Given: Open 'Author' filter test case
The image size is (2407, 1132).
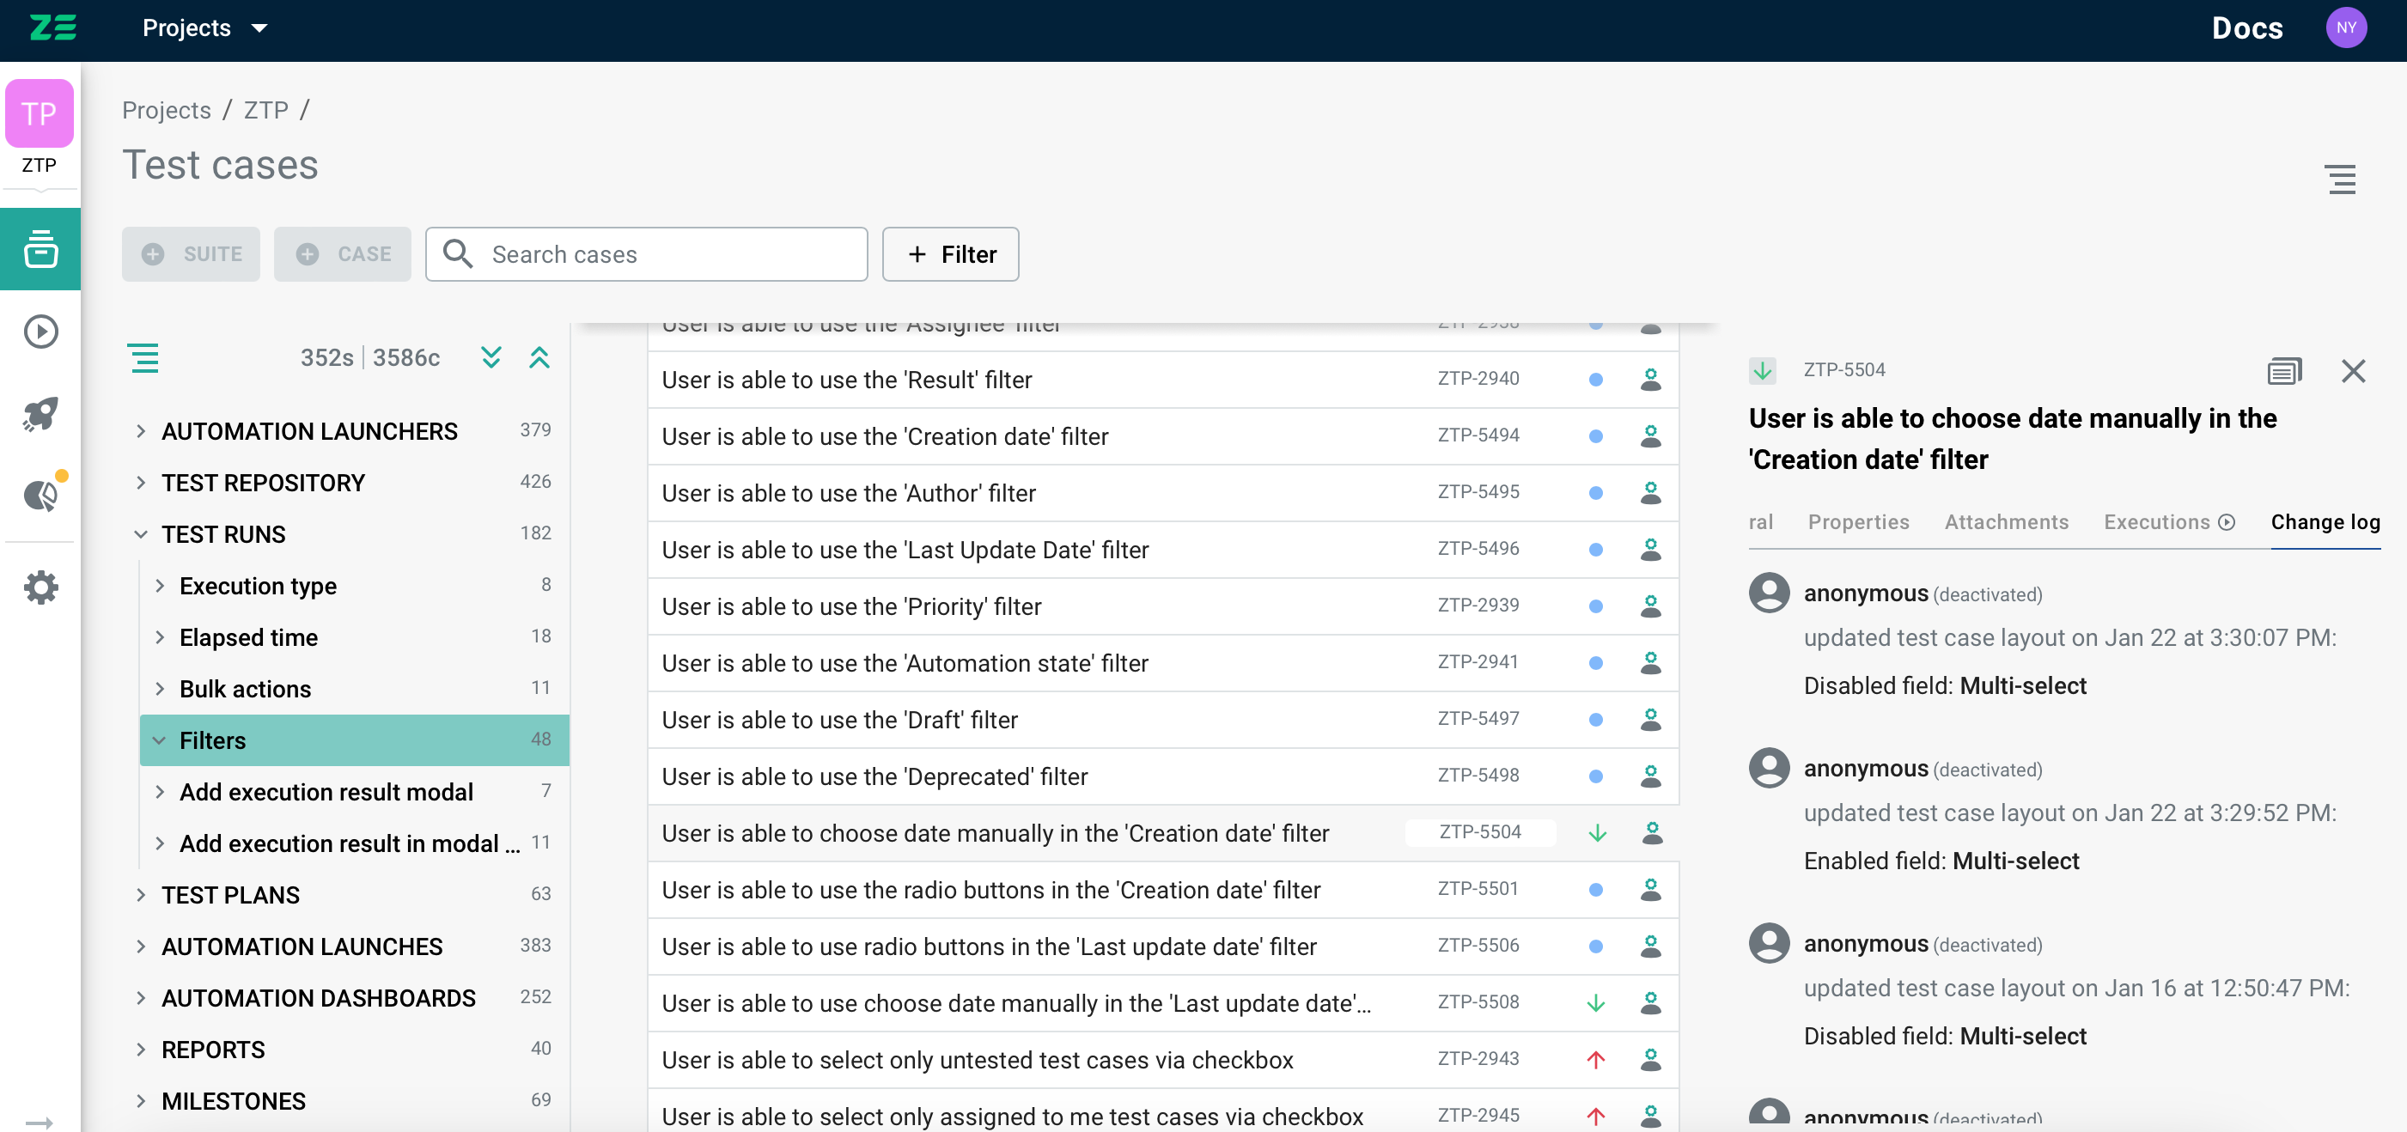Looking at the screenshot, I should tap(849, 492).
